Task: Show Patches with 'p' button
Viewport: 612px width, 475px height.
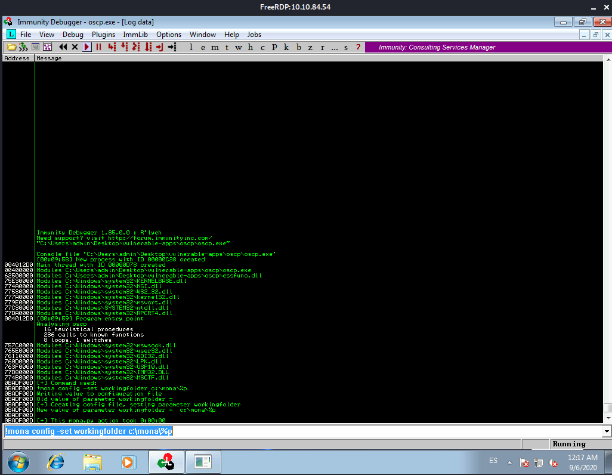Action: click(x=274, y=47)
